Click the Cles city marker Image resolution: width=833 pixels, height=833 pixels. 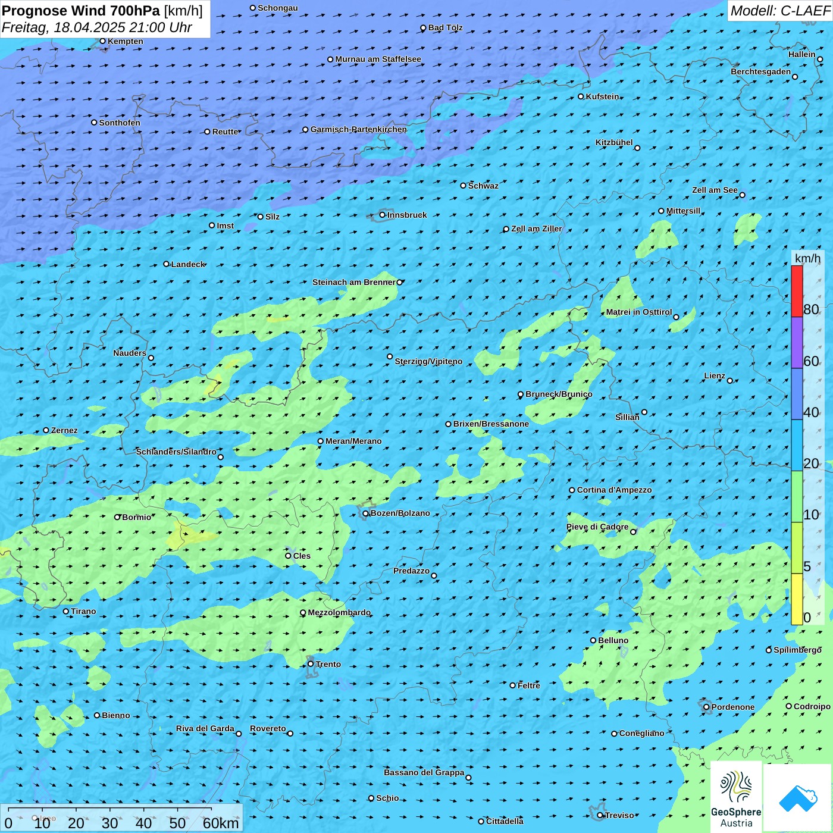tap(288, 556)
